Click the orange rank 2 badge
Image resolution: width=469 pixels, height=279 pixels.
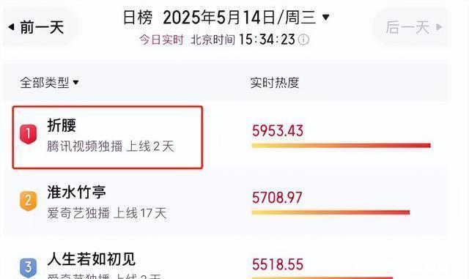[x=29, y=201]
